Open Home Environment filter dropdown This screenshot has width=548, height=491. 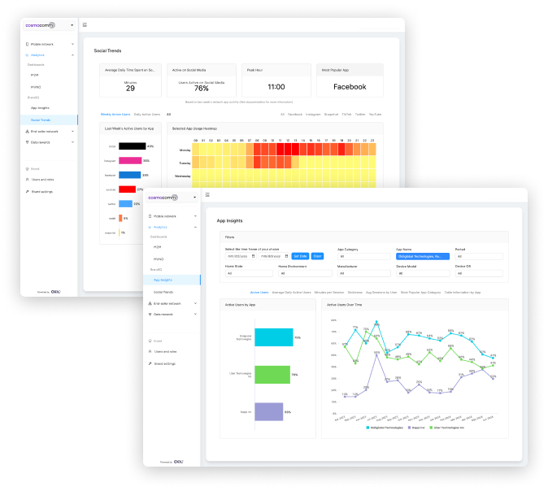point(305,273)
